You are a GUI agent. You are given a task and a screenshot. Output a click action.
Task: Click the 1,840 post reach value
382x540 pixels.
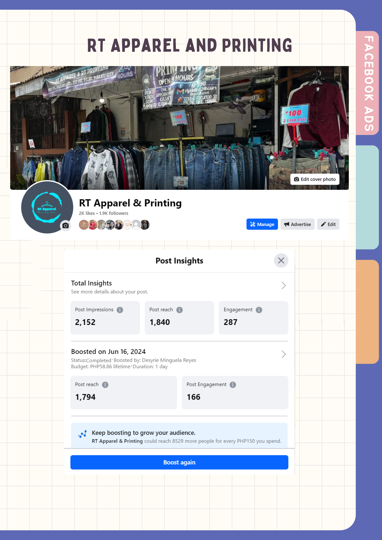[x=160, y=322]
